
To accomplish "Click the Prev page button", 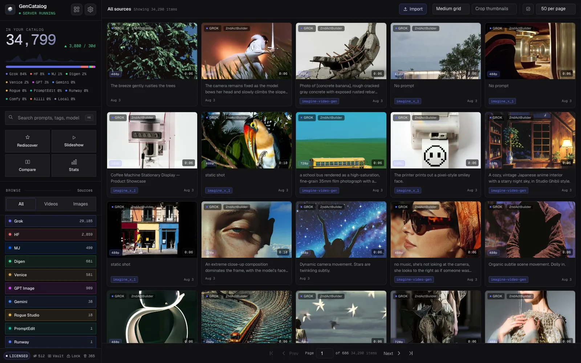I will tap(290, 353).
